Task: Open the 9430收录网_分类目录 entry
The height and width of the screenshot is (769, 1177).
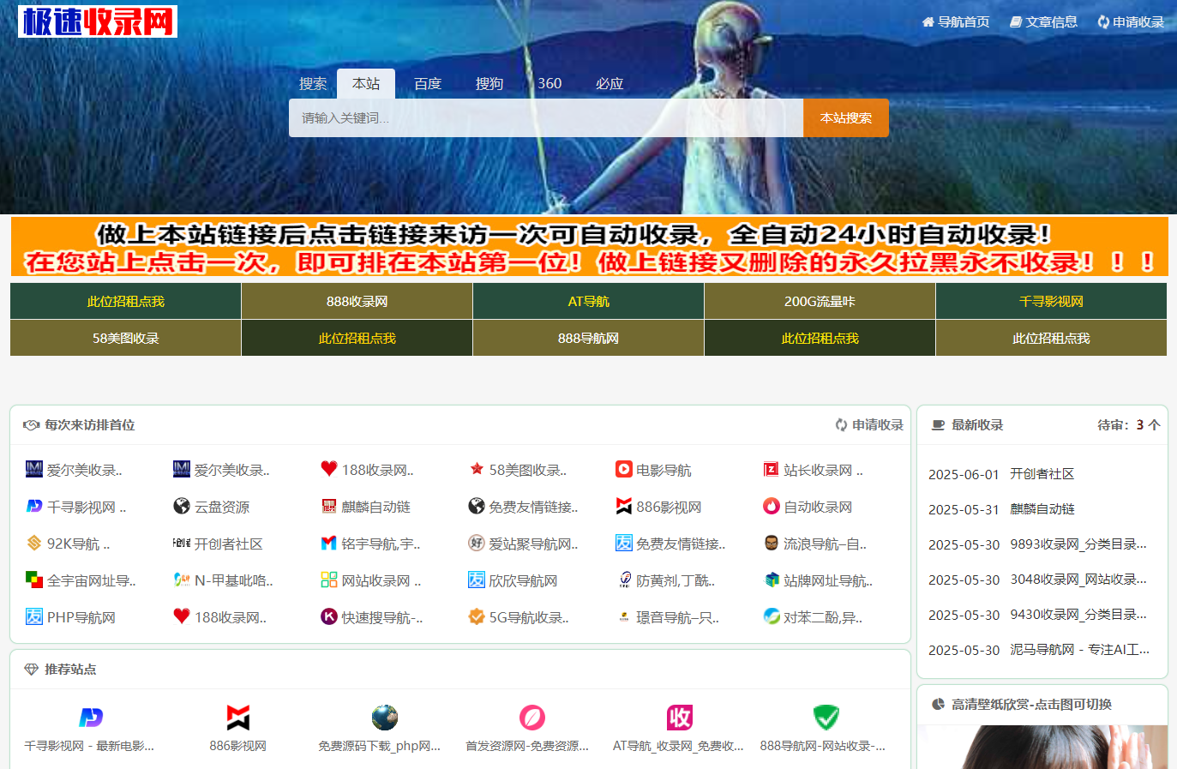Action: tap(1078, 615)
